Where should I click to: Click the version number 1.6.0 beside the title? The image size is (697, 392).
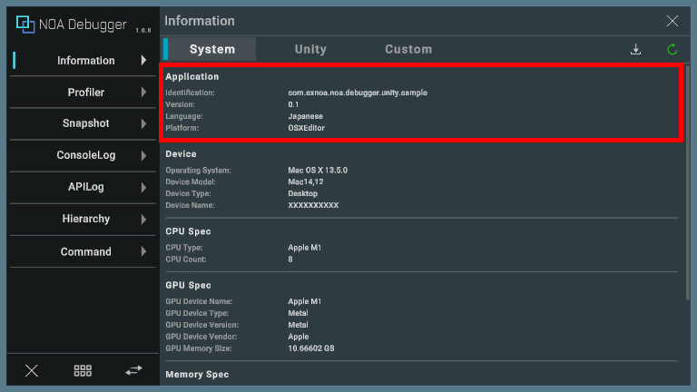point(143,30)
